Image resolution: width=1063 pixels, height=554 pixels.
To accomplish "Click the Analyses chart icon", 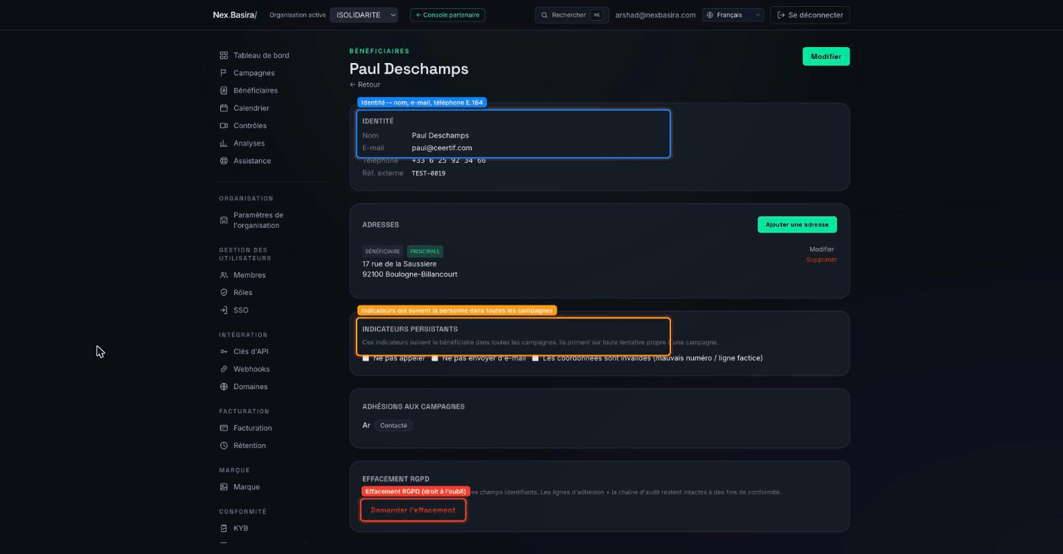I will (x=224, y=143).
